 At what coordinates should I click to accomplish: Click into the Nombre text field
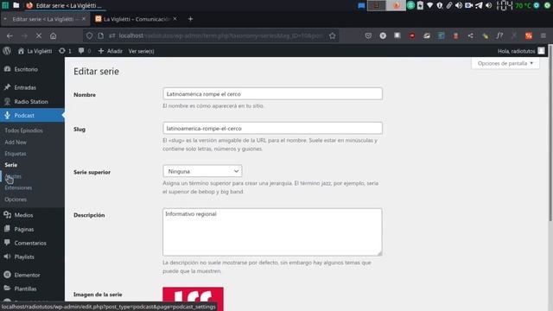[x=272, y=94]
